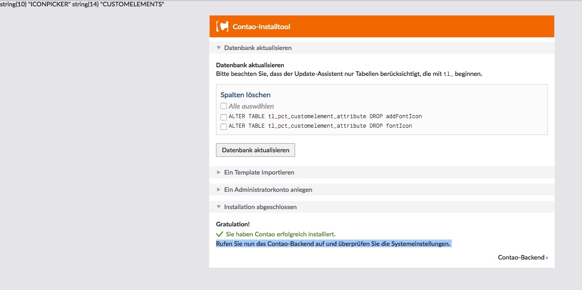
Task: Tick the DROP addFontIcon checkbox
Action: click(x=224, y=117)
